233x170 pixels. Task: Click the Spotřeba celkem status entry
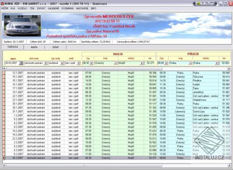tap(96, 42)
